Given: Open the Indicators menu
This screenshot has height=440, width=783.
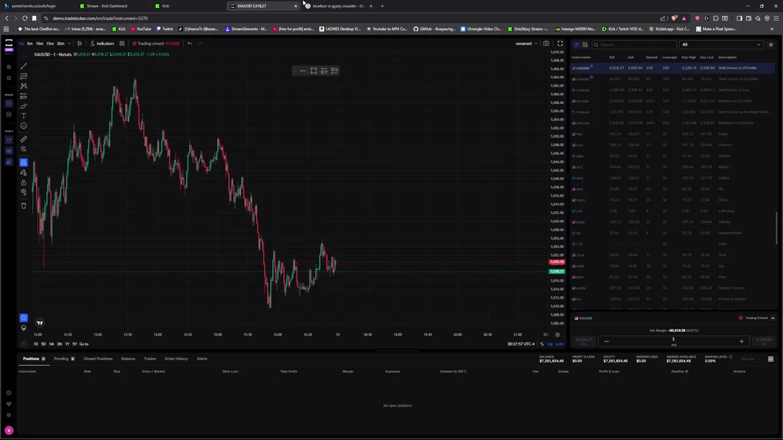Looking at the screenshot, I should coord(102,43).
